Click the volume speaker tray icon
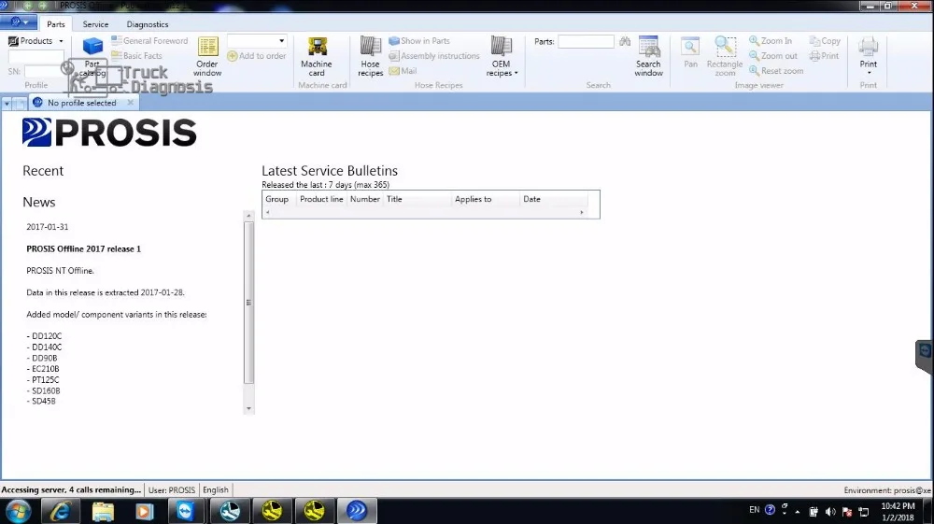Viewport: 934px width, 524px height. (x=830, y=512)
